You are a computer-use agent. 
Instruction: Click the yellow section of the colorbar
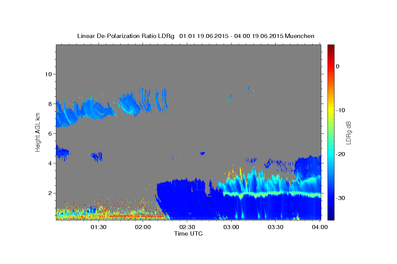pos(331,109)
